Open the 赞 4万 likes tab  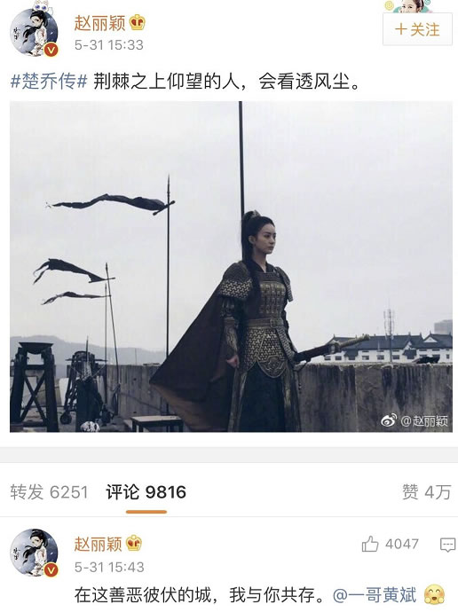(x=426, y=491)
